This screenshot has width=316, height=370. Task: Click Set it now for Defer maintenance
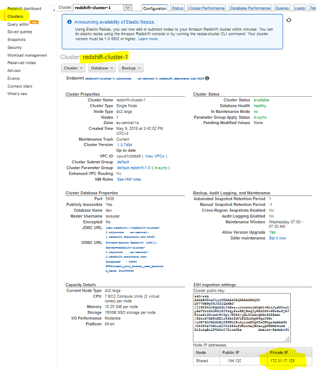(277, 238)
